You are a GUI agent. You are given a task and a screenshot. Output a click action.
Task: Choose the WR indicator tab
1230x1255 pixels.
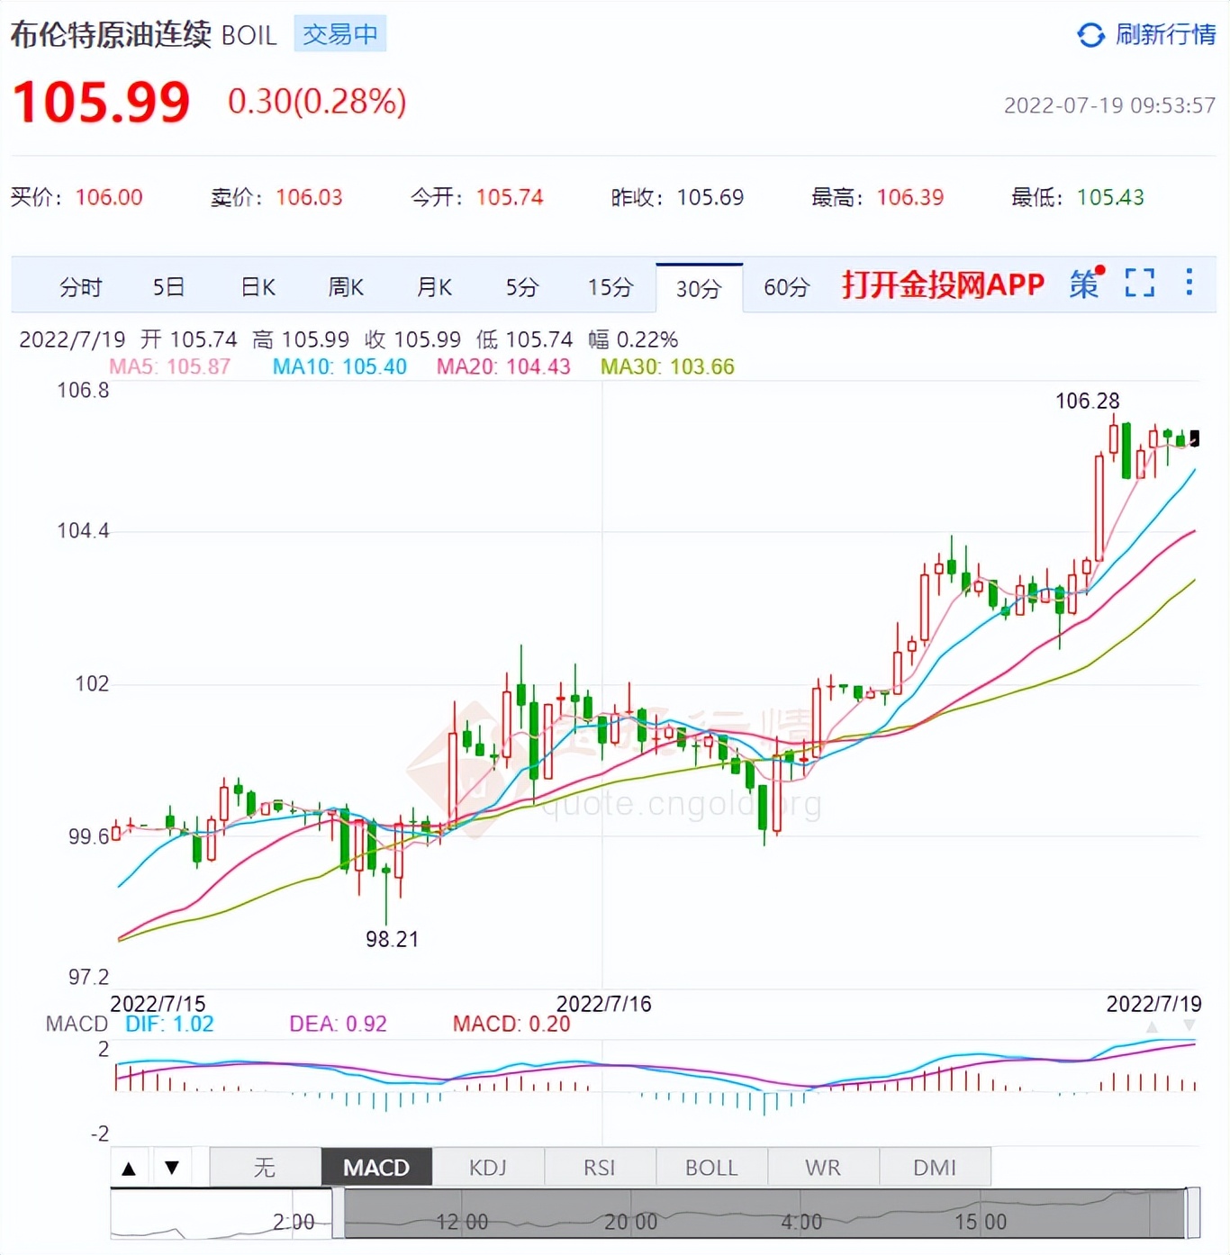(823, 1168)
